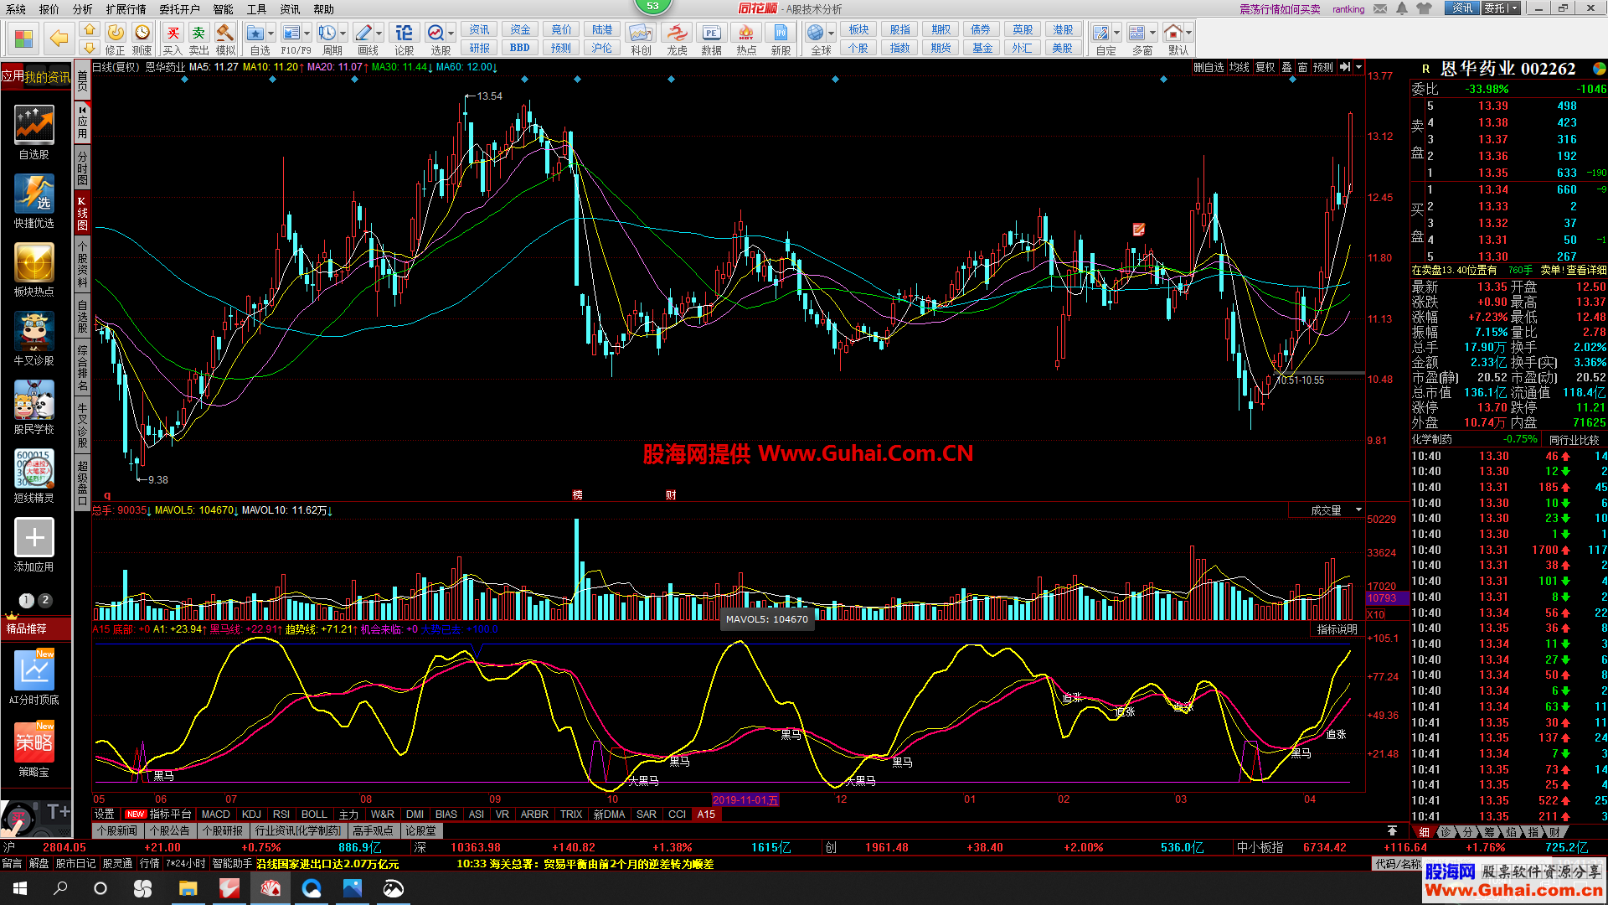Open the 全球 globe dropdown arrow
This screenshot has width=1608, height=905.
(832, 34)
